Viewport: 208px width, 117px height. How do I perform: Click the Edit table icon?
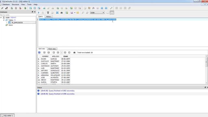tap(35, 8)
